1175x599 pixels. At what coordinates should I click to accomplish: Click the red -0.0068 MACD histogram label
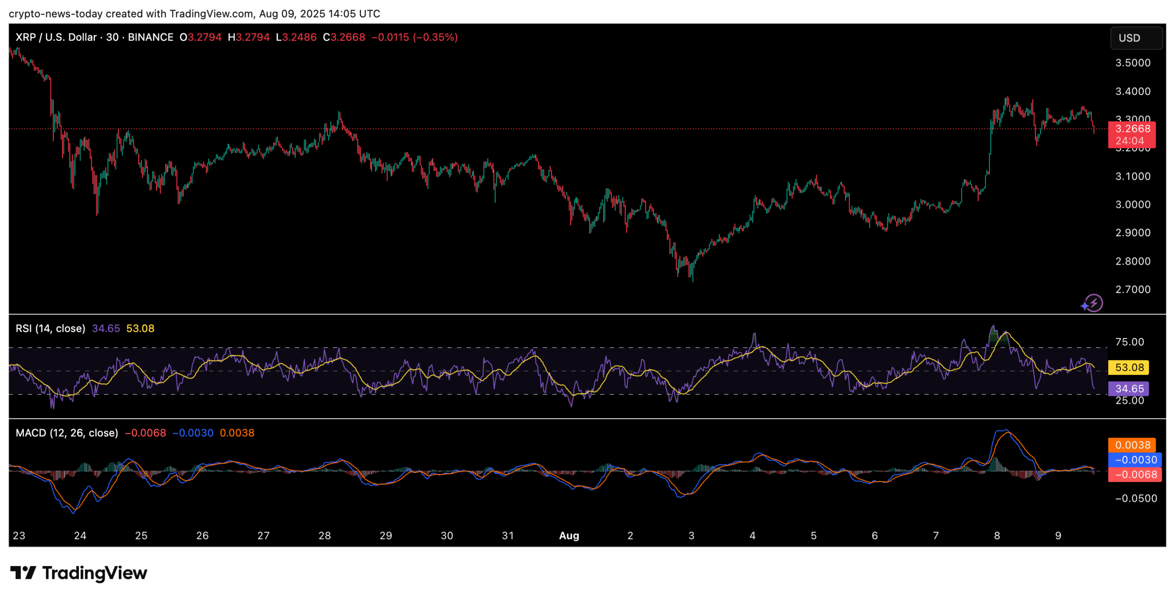coord(1135,474)
